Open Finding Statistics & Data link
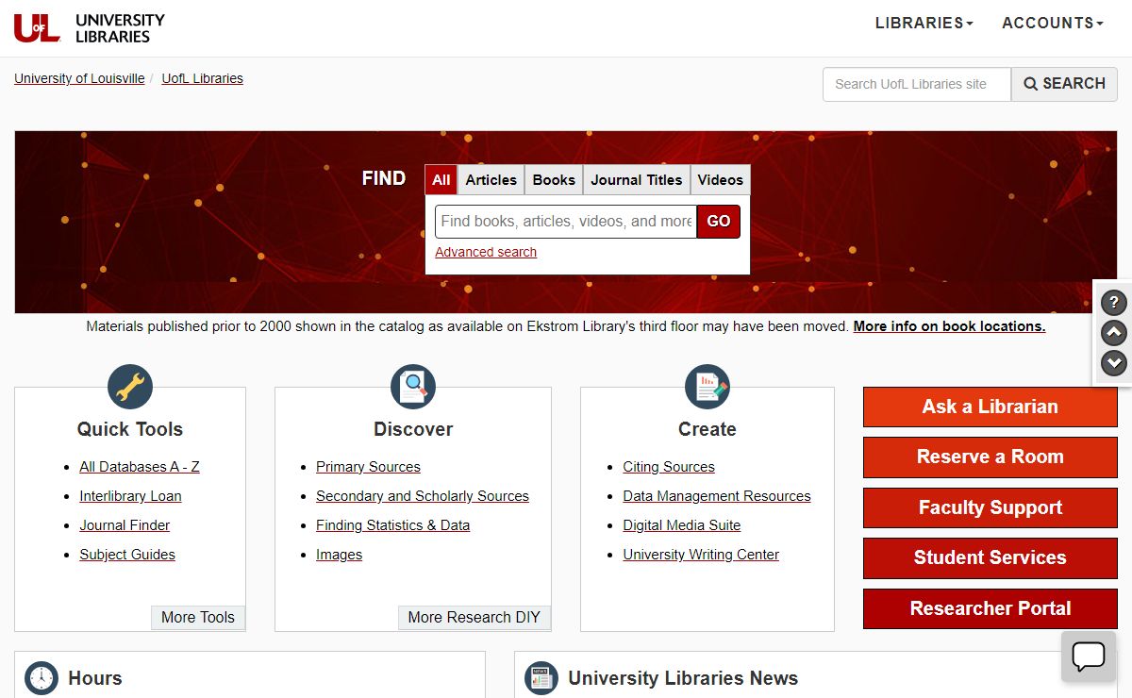1132x698 pixels. [392, 525]
